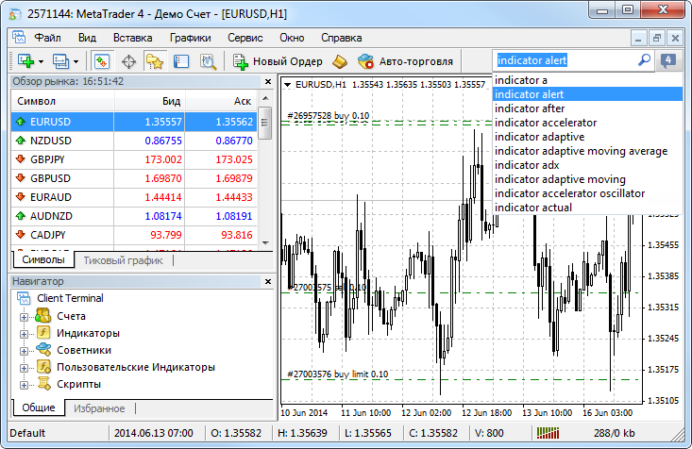Screen dimensions: 692x449
Task: Click the search magnifier icon
Action: coord(645,59)
